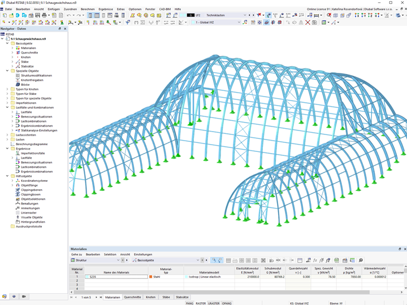This screenshot has width=407, height=305.
Task: Open the function fx icon in Materialien table toolbar
Action: 315,260
